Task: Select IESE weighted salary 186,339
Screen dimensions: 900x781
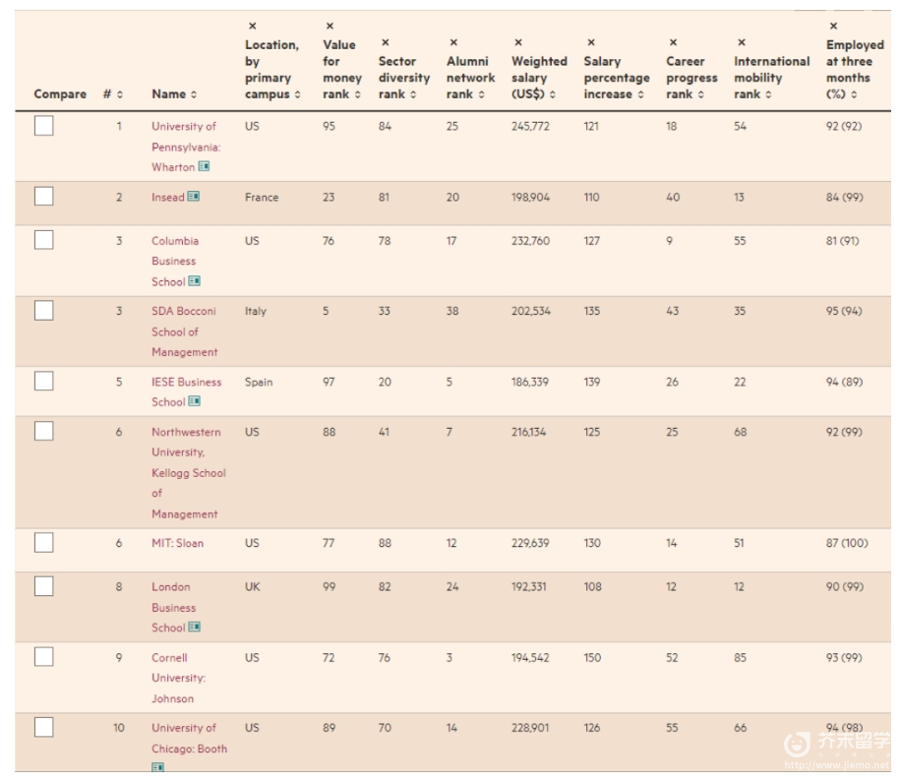Action: [530, 383]
